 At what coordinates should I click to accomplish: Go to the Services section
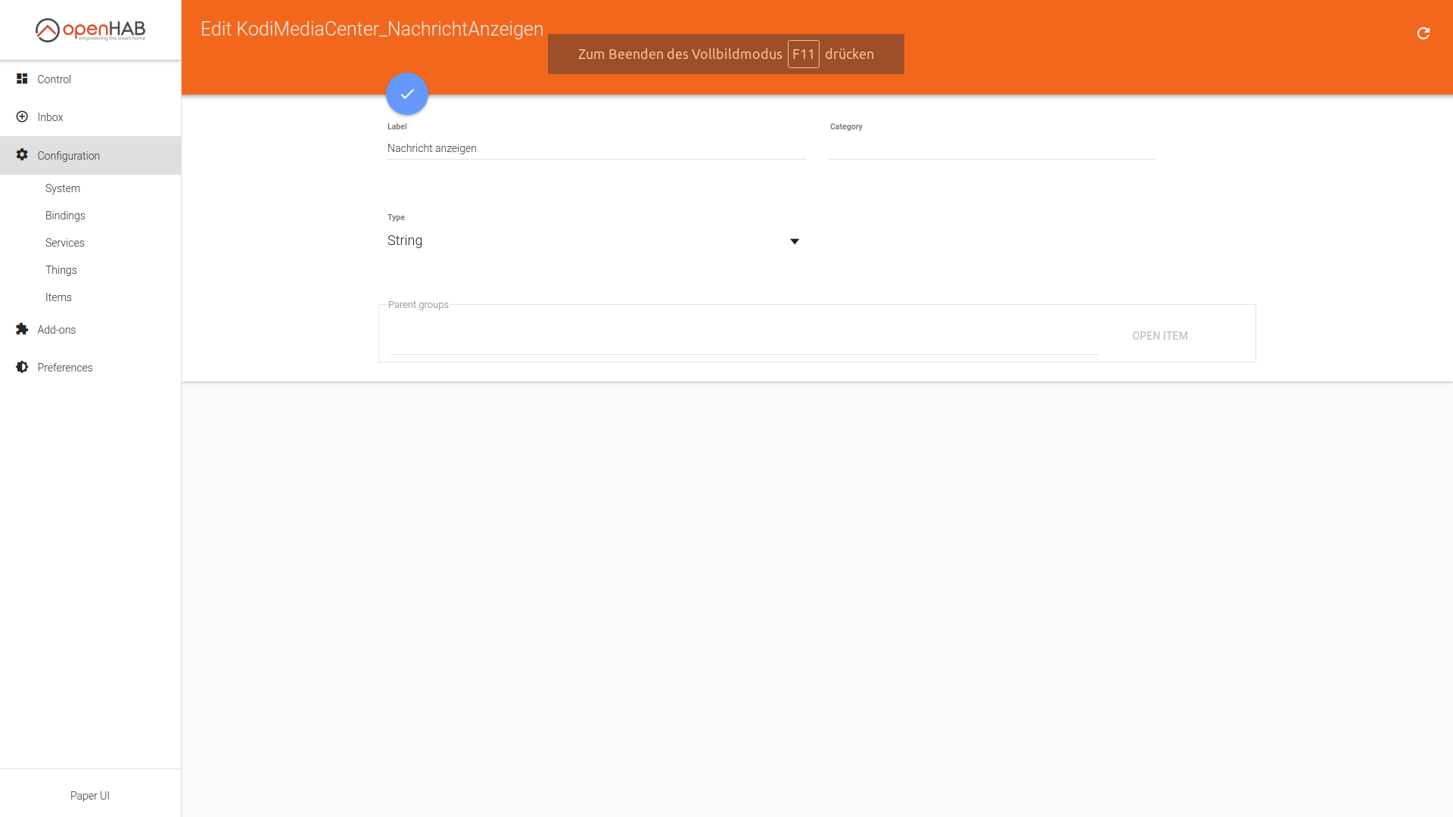[64, 242]
